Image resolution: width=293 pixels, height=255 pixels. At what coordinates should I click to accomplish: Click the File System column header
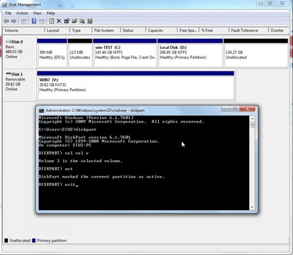[104, 30]
